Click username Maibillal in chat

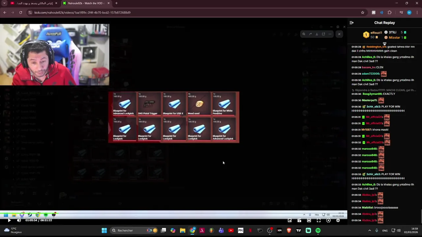click(x=367, y=208)
